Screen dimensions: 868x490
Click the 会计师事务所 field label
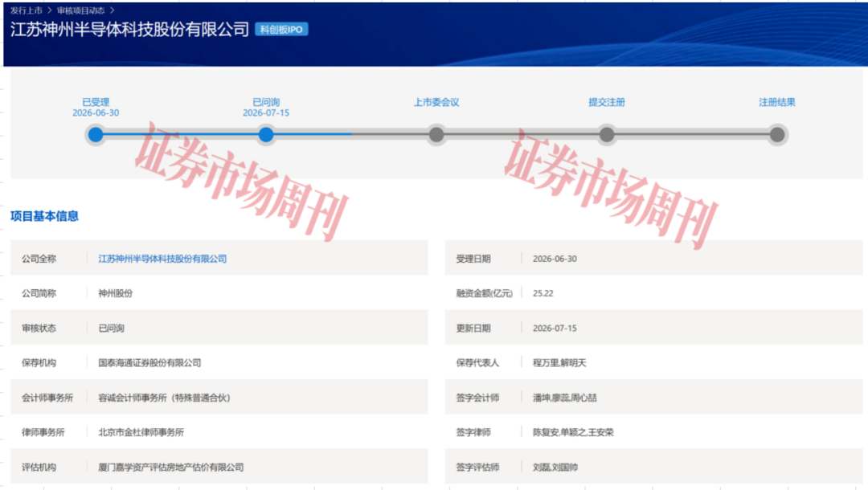47,398
